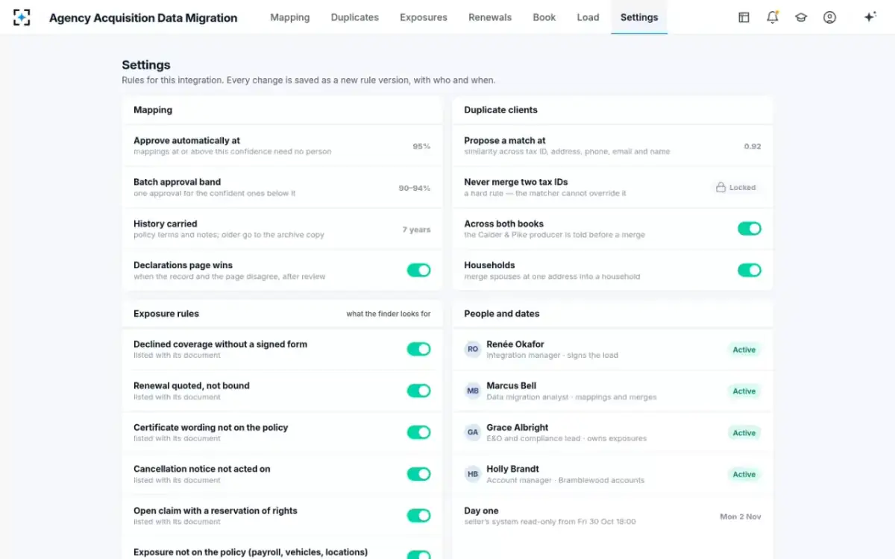The height and width of the screenshot is (559, 895).
Task: Select the Settings tab
Action: (639, 17)
